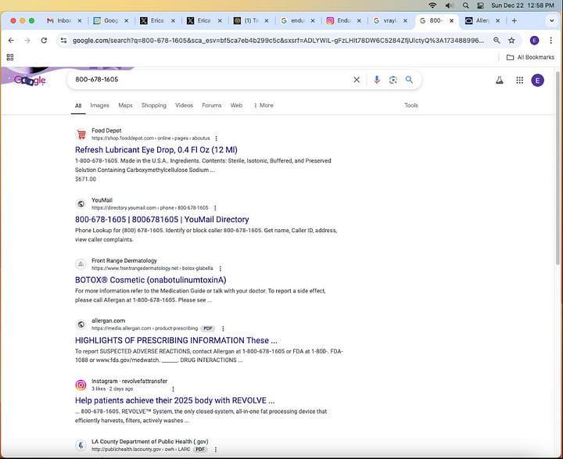Open All Bookmarks folder
The width and height of the screenshot is (563, 459).
(530, 57)
